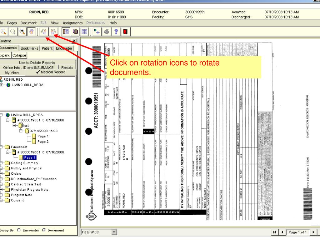Image resolution: width=320 pixels, height=240 pixels.
Task: Select the Use to Dictate Reports view
Action: pyautogui.click(x=37, y=62)
